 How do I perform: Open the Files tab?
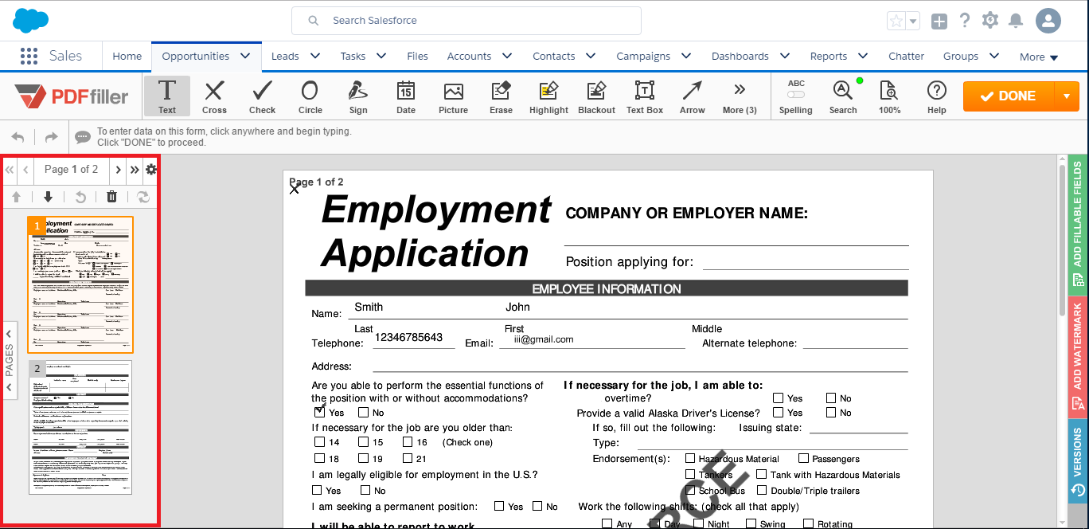point(417,56)
